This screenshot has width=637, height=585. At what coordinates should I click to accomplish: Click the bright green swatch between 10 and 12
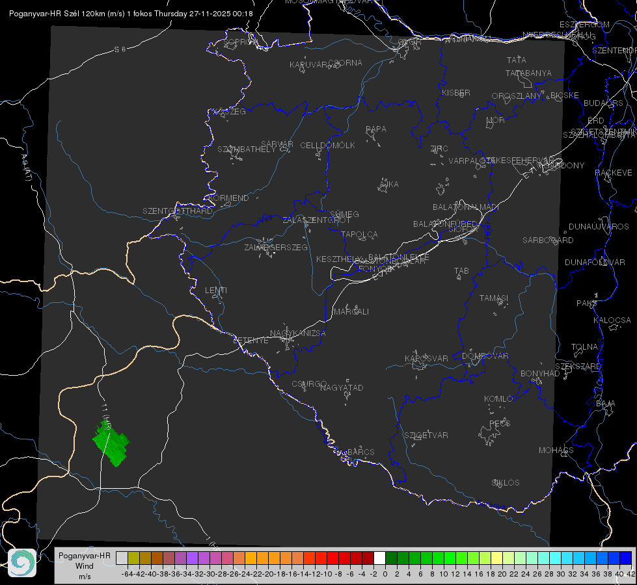tap(450, 558)
